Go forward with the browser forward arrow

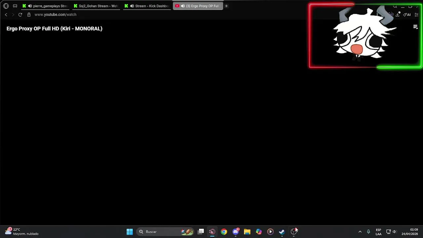click(x=13, y=15)
